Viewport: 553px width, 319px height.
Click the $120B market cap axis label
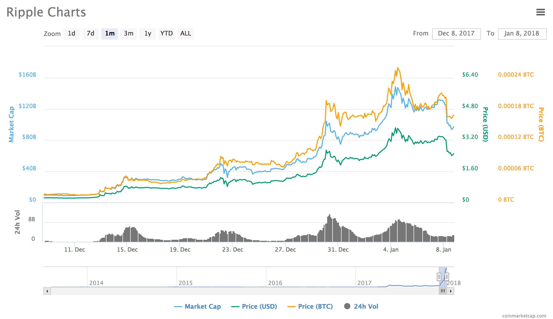[27, 106]
